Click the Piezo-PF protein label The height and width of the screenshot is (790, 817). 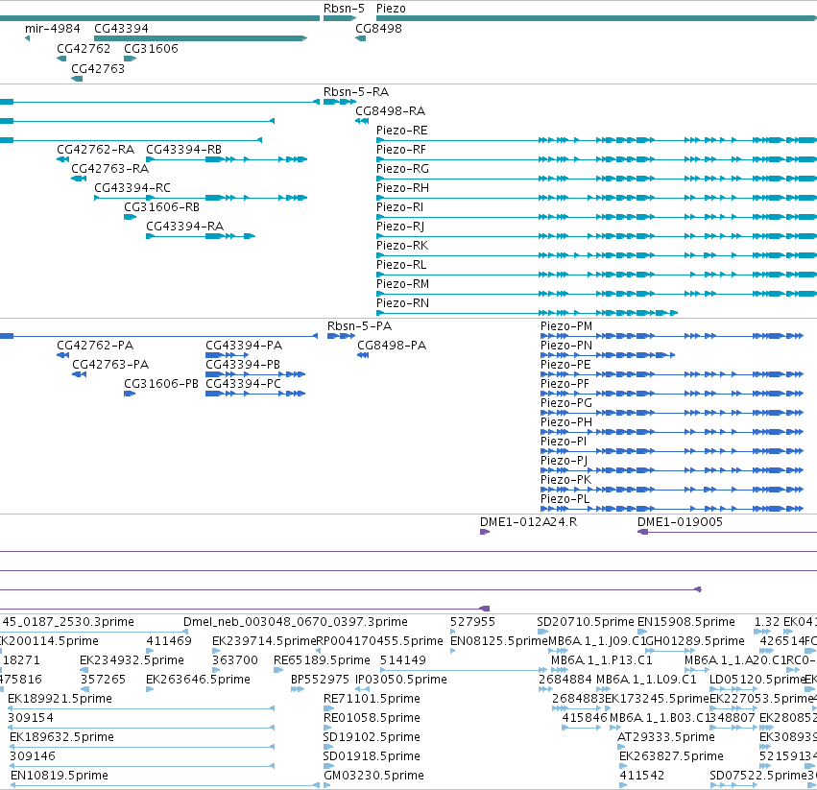(565, 384)
